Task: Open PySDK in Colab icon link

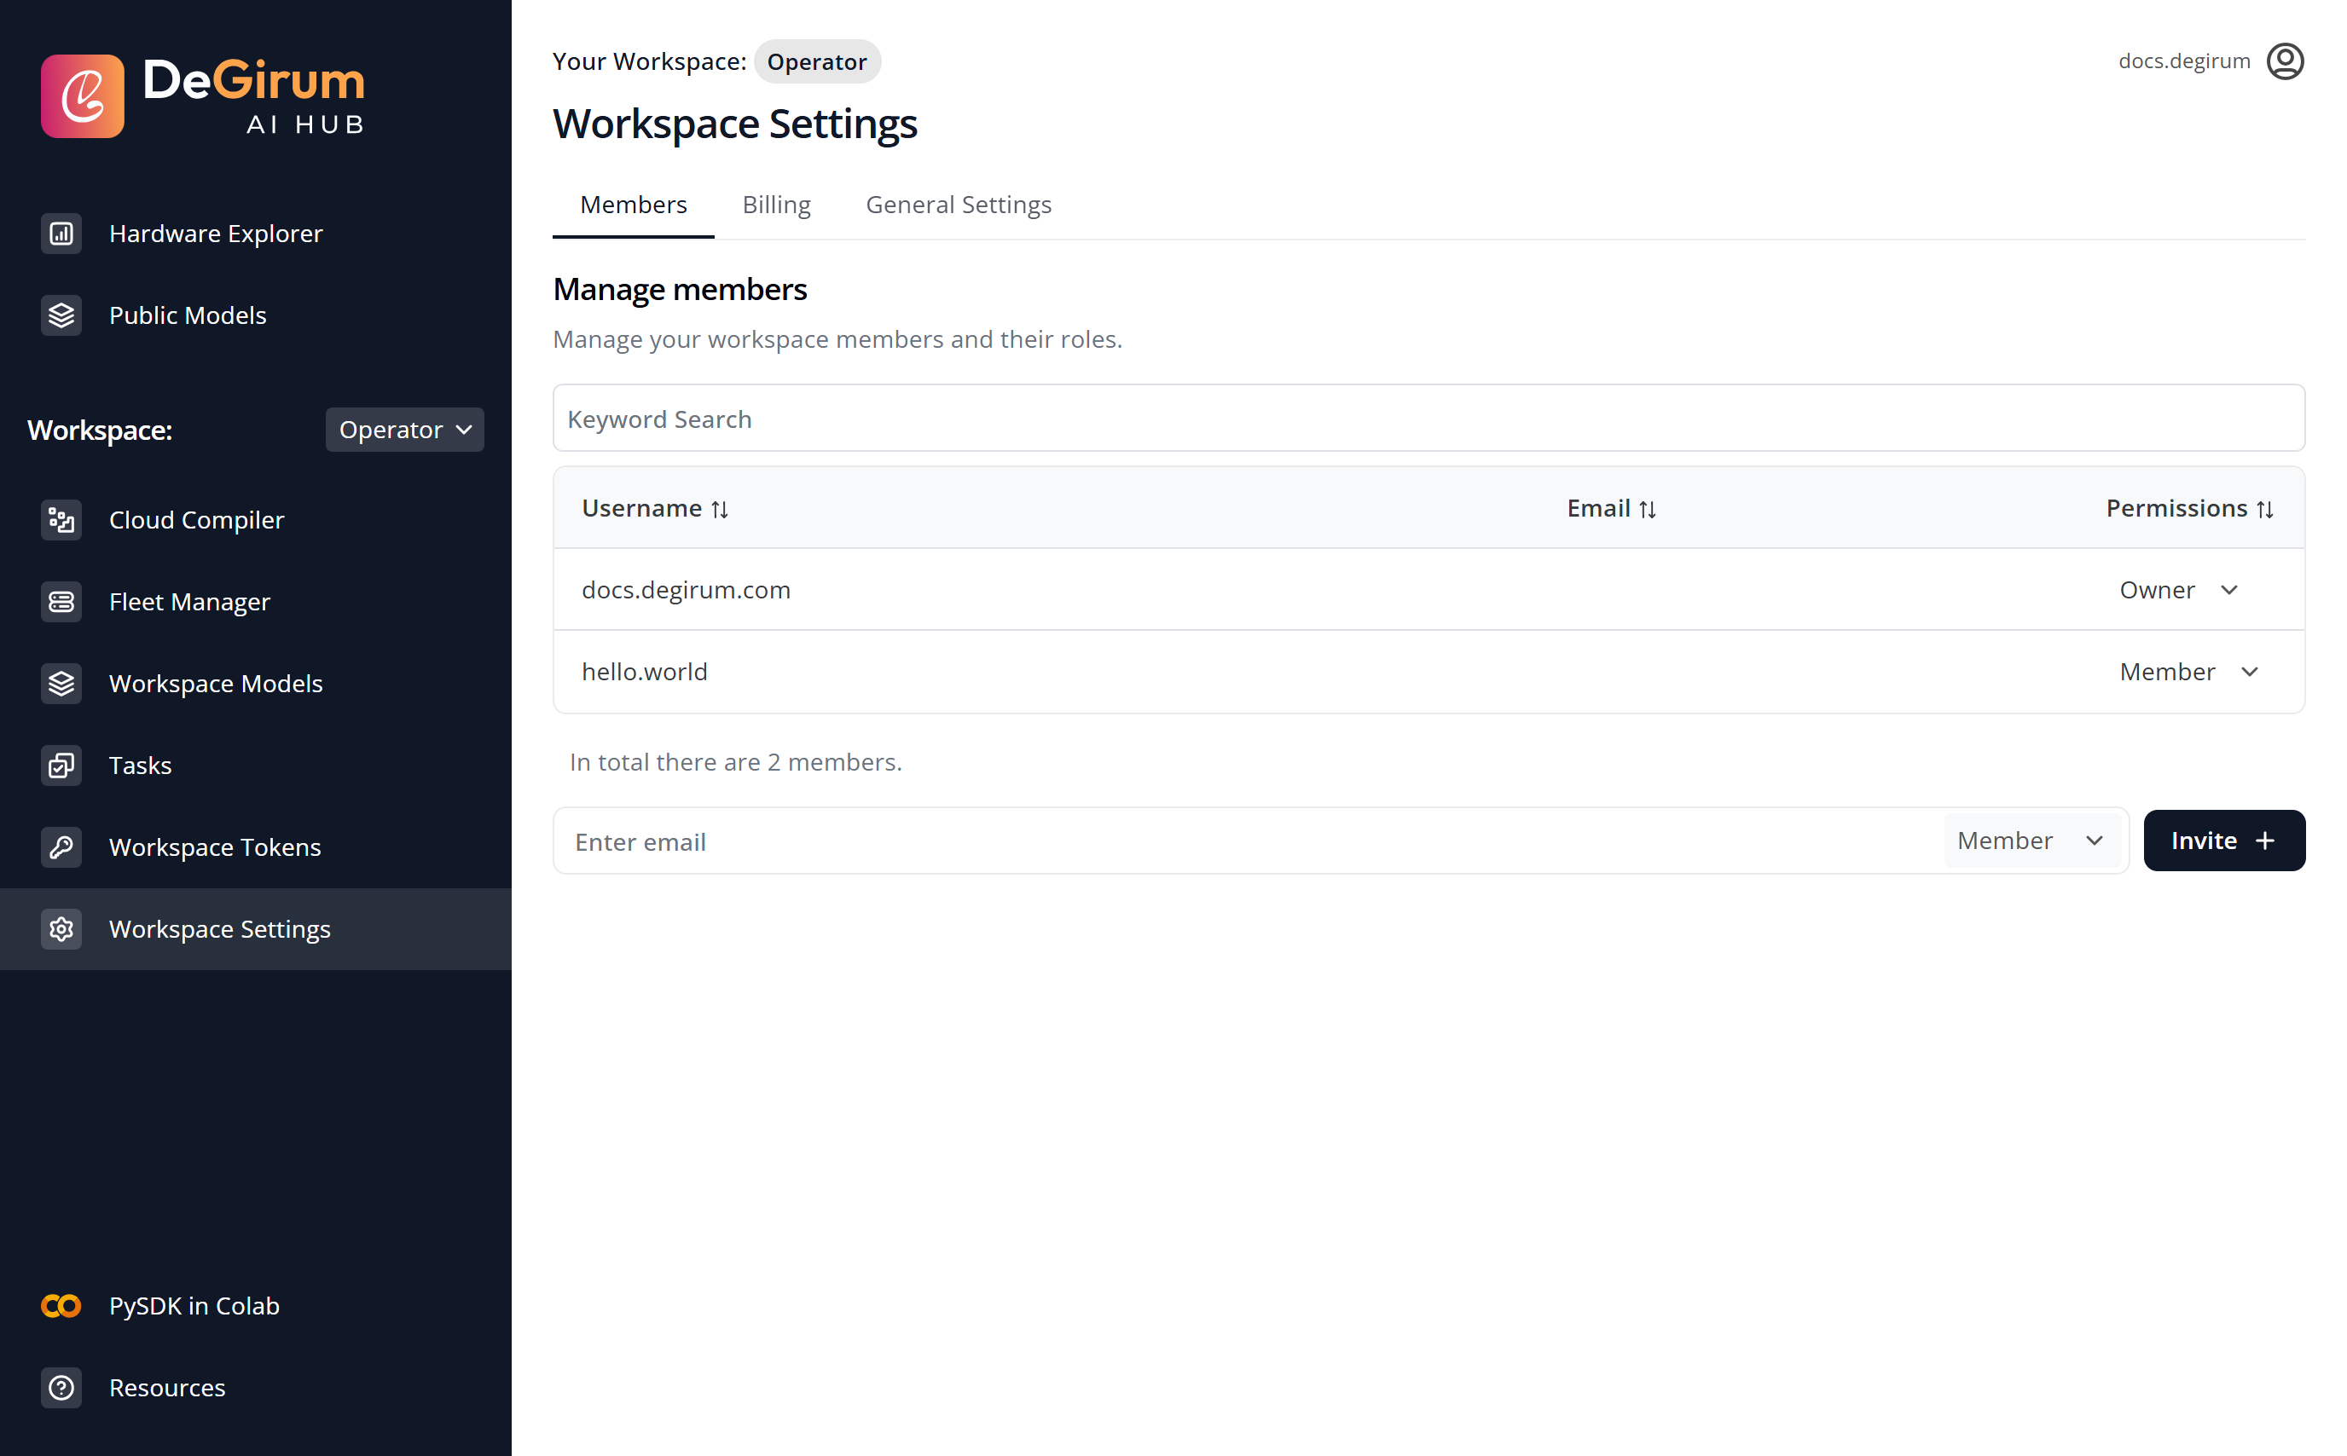Action: pyautogui.click(x=61, y=1306)
